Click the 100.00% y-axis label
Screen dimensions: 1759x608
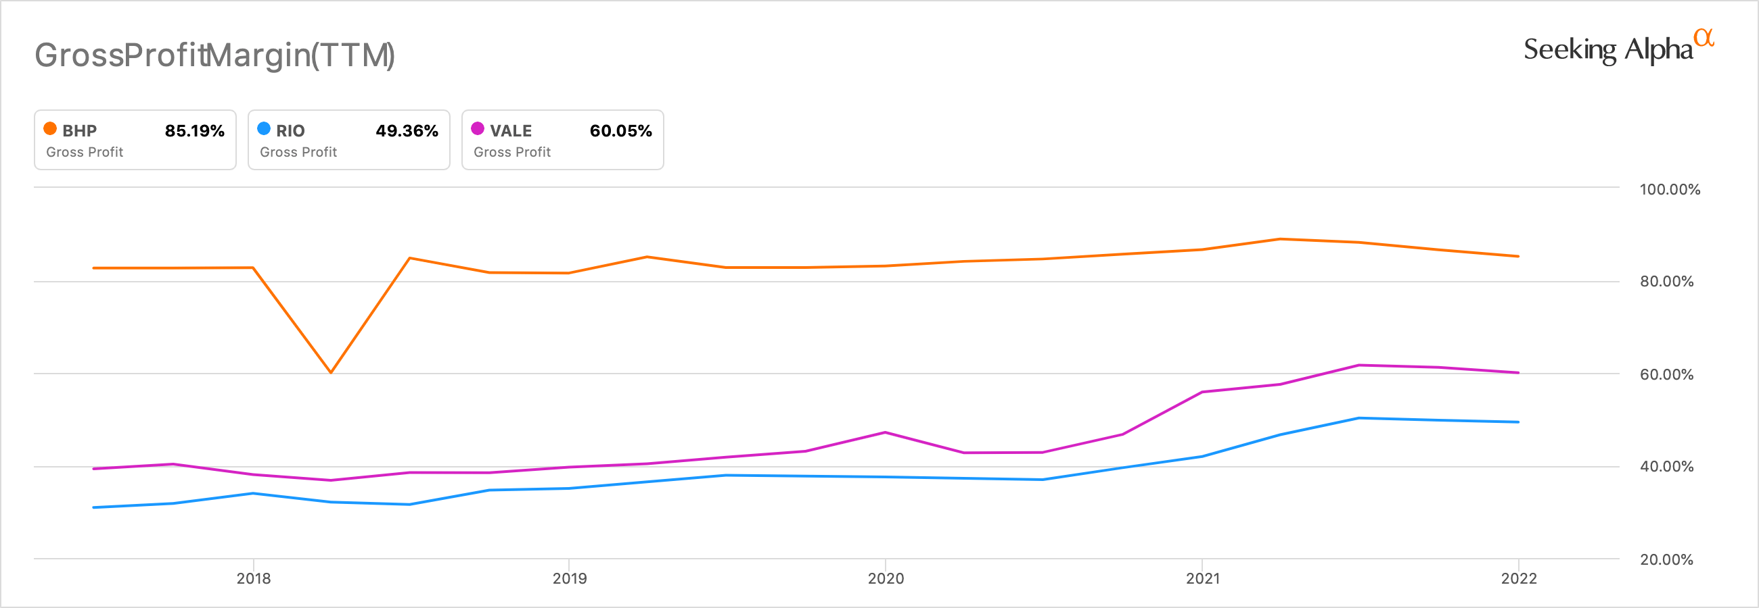(1670, 189)
